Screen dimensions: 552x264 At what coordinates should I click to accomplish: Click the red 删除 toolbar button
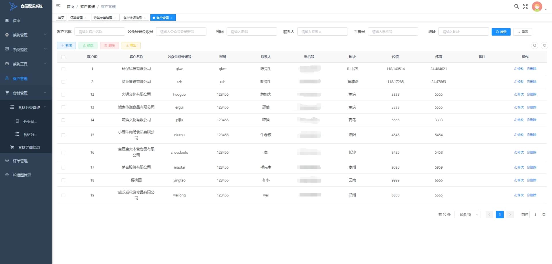110,45
